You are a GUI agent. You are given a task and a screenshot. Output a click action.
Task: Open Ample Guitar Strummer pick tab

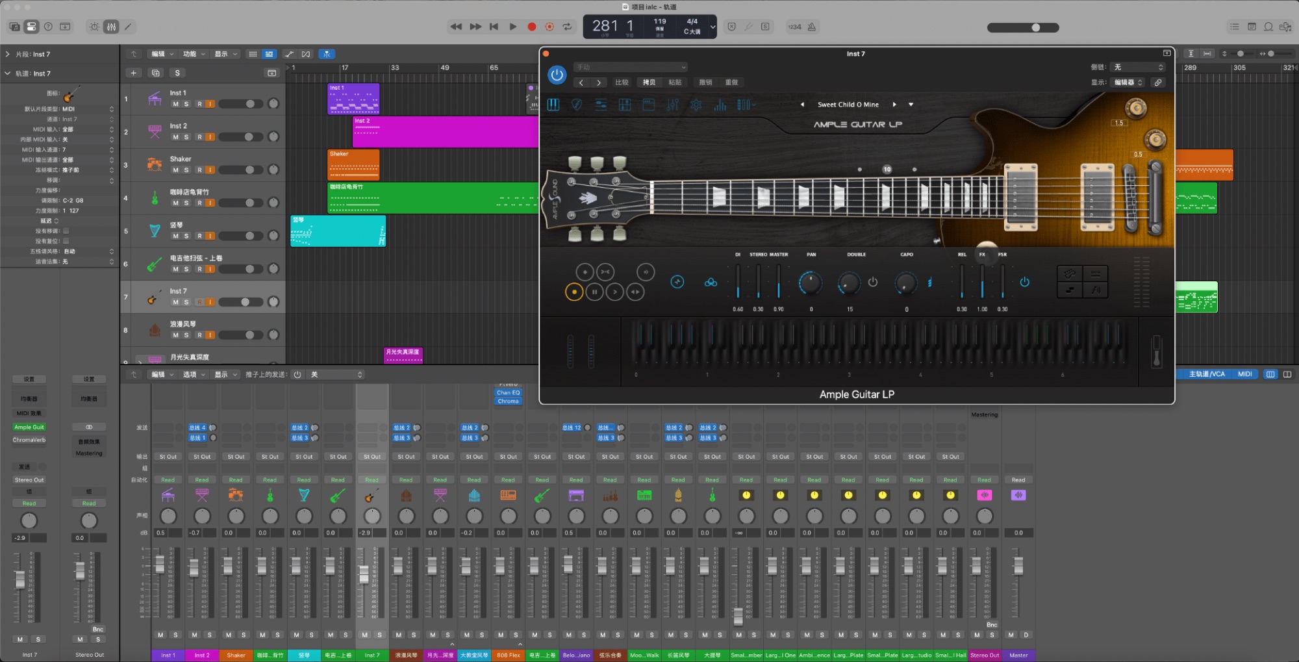577,105
